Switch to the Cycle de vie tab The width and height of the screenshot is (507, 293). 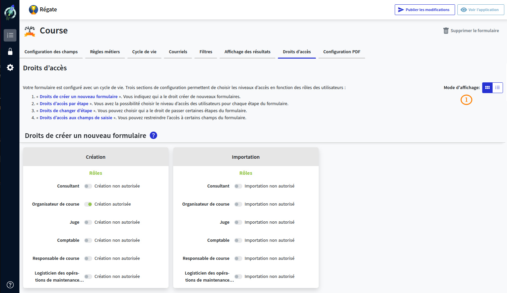point(144,52)
